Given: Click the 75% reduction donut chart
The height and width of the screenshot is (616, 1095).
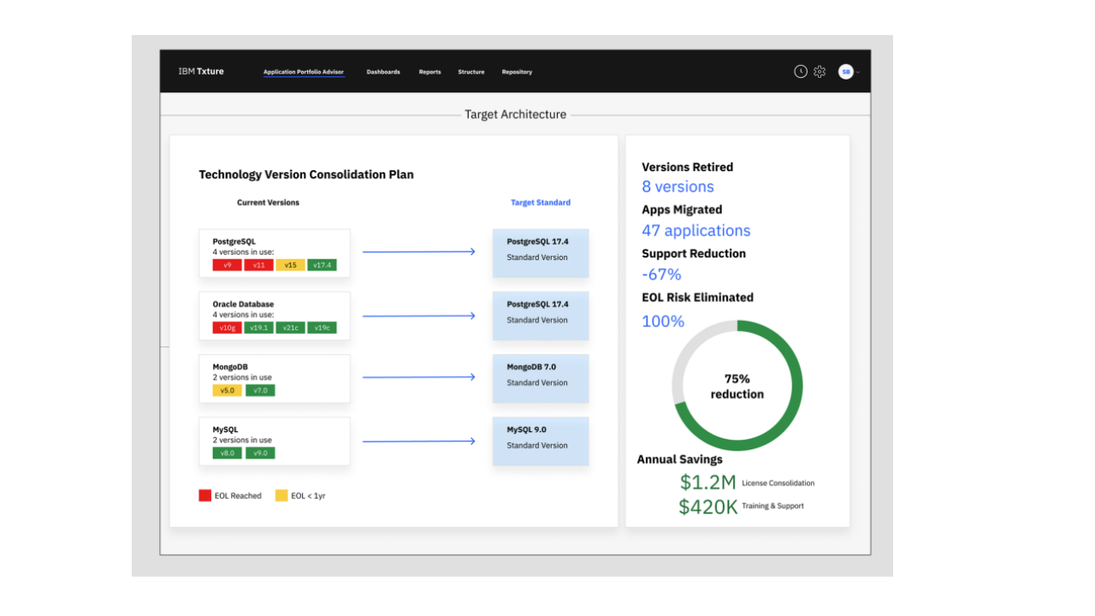Looking at the screenshot, I should click(x=737, y=386).
